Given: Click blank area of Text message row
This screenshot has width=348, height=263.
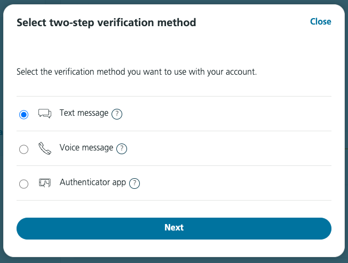Looking at the screenshot, I should pos(226,114).
